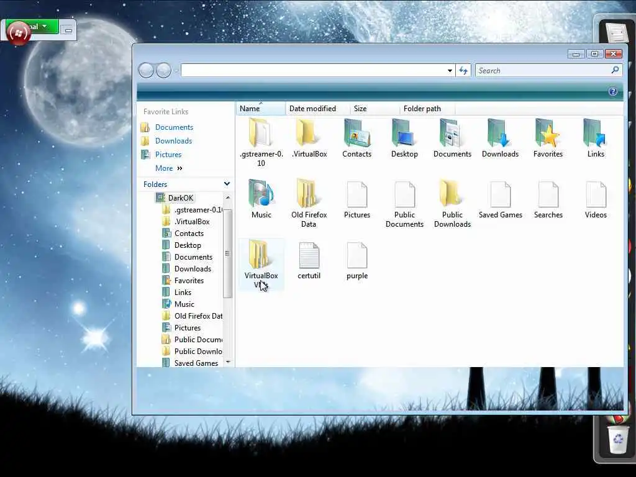Screen dimensions: 636x477
Task: Click the folder tree scroll up arrow
Action: (x=227, y=198)
